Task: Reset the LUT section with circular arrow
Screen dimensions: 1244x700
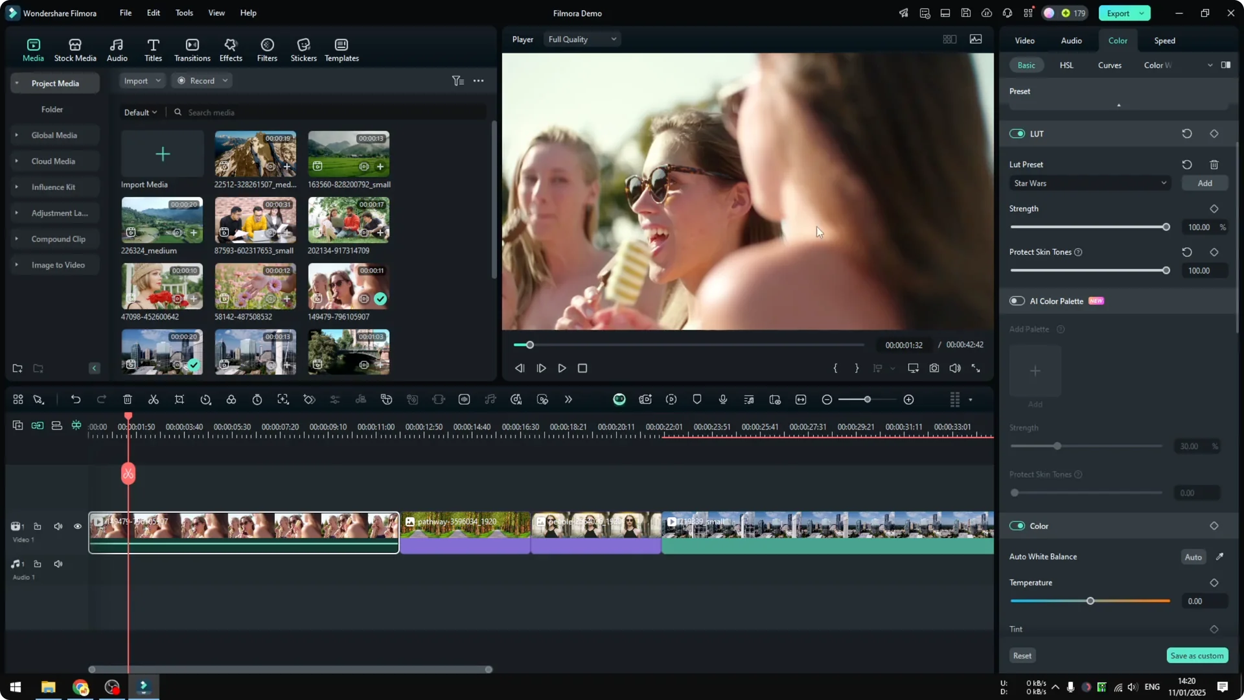Action: pos(1187,134)
